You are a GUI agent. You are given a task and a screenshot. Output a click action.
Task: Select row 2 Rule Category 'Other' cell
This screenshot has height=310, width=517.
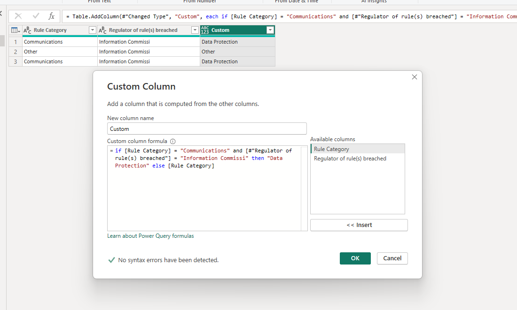pyautogui.click(x=60, y=52)
